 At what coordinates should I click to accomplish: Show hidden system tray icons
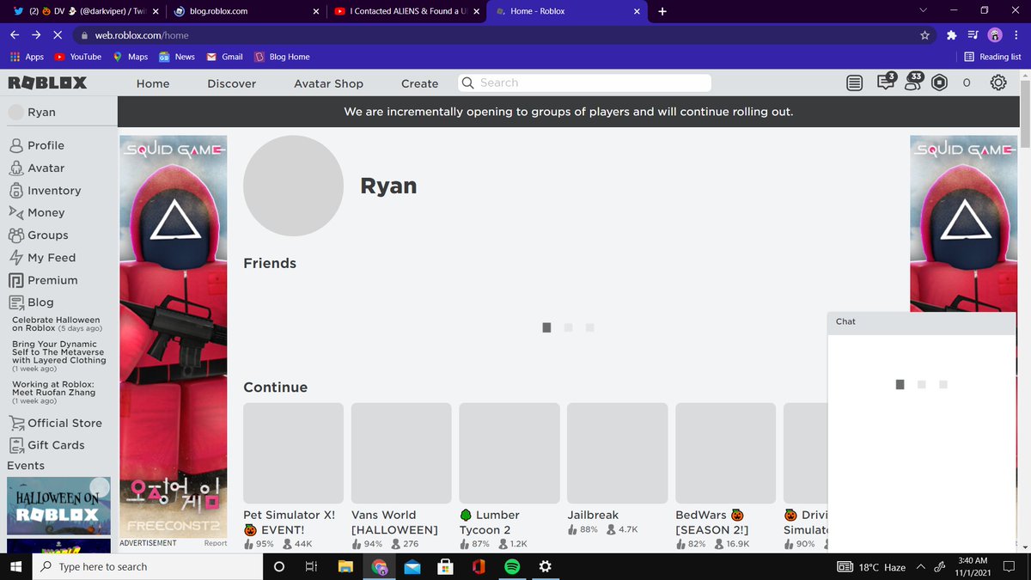(920, 567)
